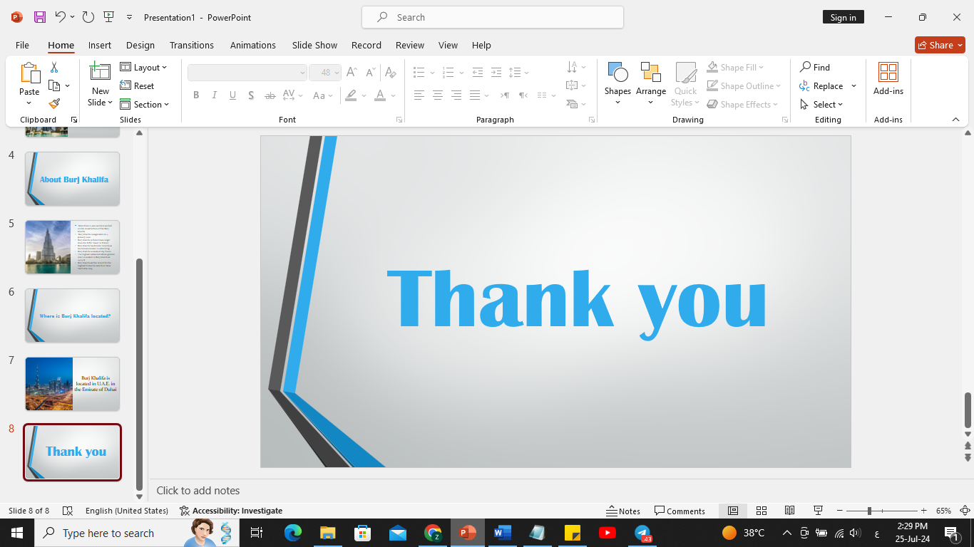This screenshot has width=974, height=547.
Task: Decrease list indent level icon
Action: 477,73
